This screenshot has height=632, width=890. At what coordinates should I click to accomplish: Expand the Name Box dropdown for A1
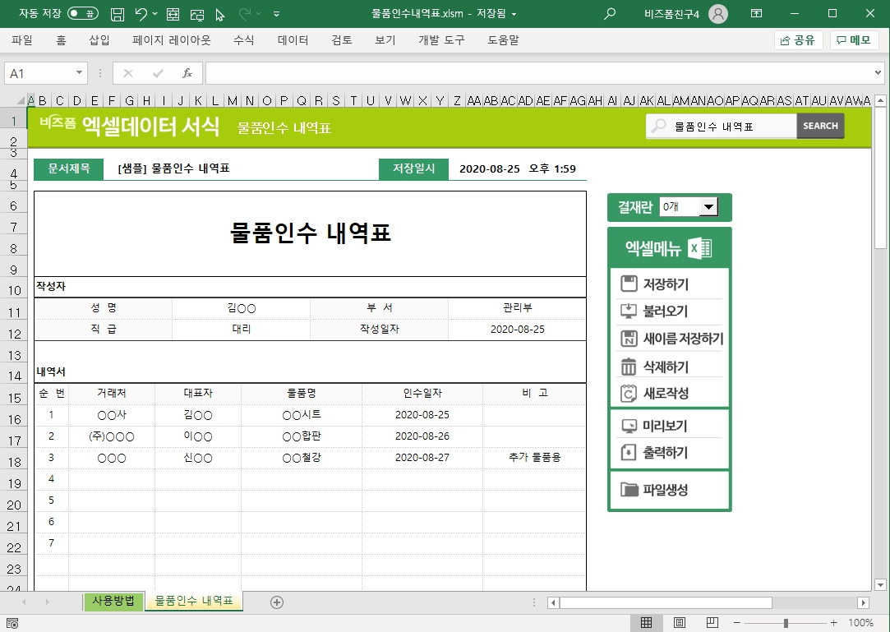click(x=80, y=73)
